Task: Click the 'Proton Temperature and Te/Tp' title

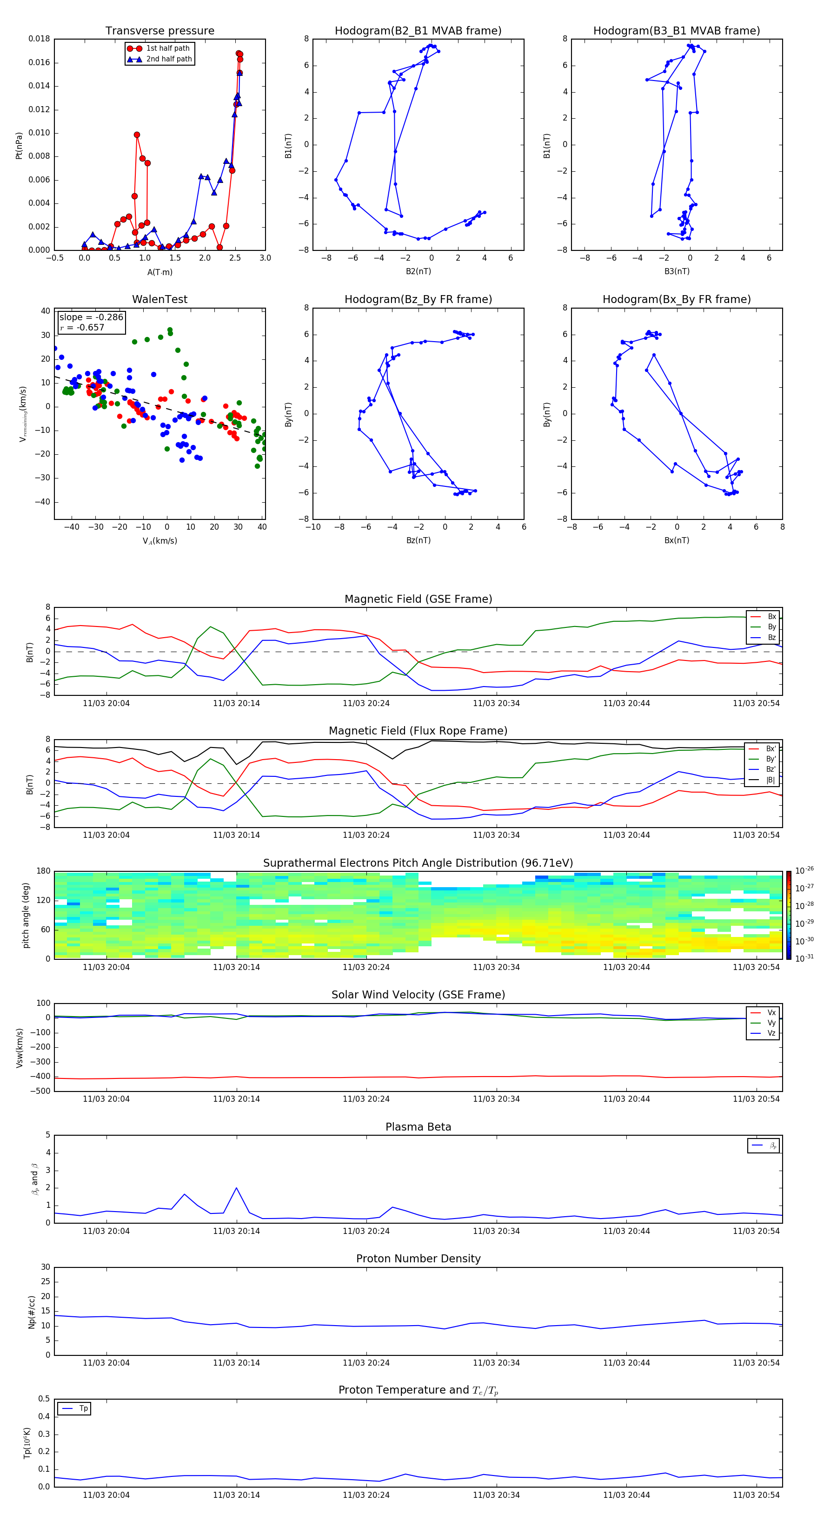Action: [418, 1390]
